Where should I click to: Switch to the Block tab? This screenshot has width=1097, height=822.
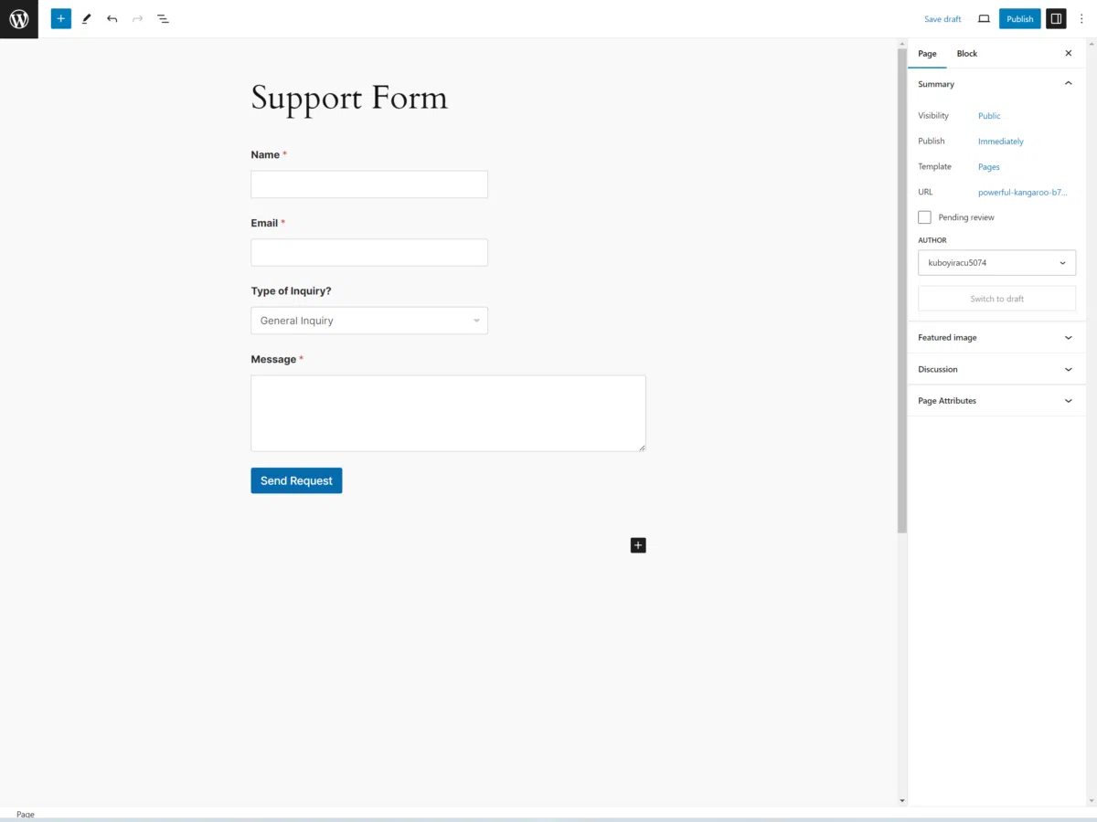click(x=966, y=53)
